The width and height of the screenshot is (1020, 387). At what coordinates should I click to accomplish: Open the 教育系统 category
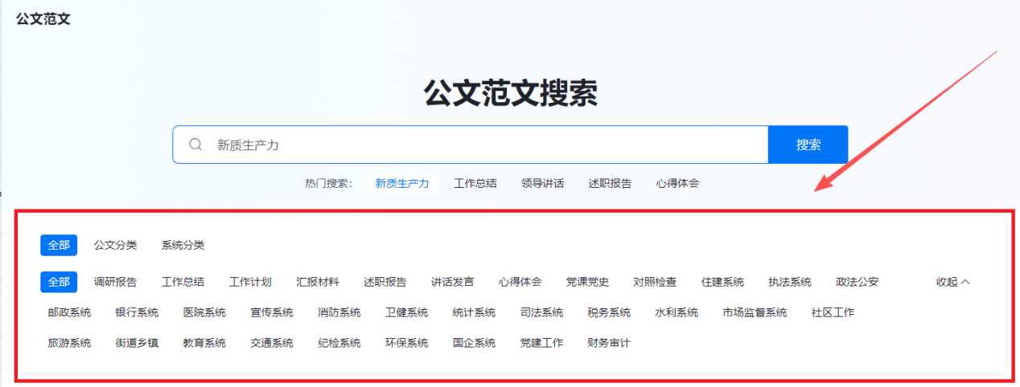(204, 343)
